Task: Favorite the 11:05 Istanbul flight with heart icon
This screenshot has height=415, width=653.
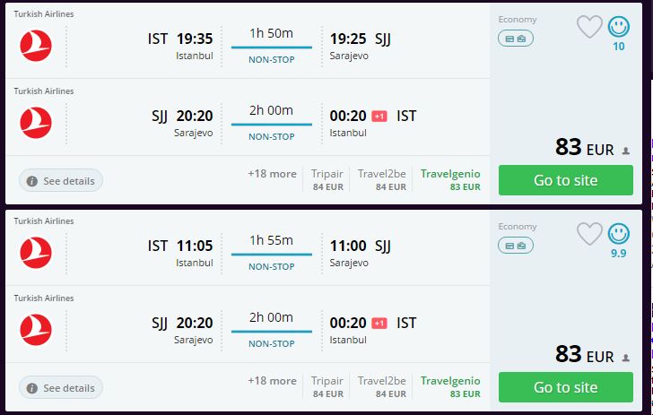Action: coord(588,234)
